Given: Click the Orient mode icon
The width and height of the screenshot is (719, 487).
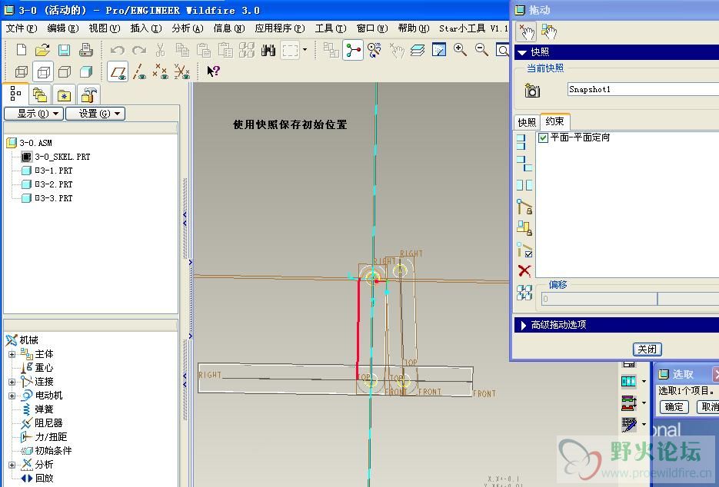Looking at the screenshot, I should click(x=374, y=49).
